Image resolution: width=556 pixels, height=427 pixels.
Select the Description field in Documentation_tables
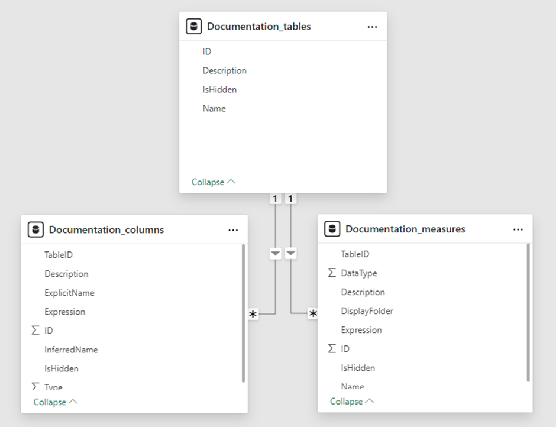pyautogui.click(x=224, y=70)
